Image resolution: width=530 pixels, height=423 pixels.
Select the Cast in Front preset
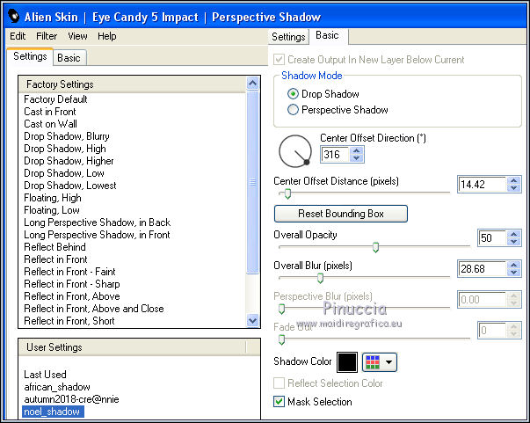click(50, 112)
